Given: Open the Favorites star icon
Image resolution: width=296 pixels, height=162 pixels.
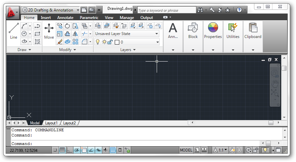Looking at the screenshot, I should 228,10.
